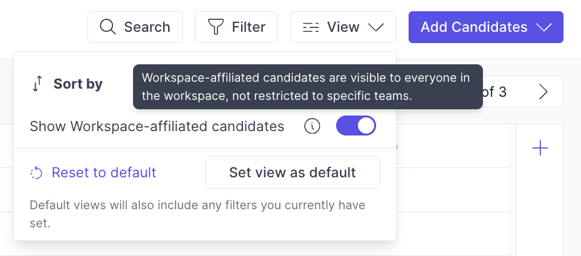The image size is (581, 256).
Task: Click the View menu label
Action: coord(344,27)
